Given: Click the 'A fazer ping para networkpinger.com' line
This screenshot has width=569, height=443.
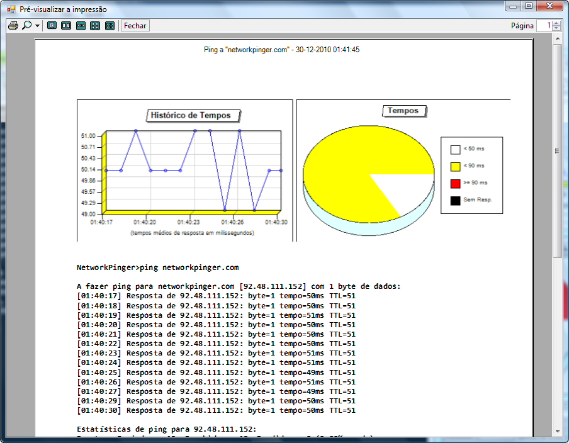Looking at the screenshot, I should click(x=239, y=286).
